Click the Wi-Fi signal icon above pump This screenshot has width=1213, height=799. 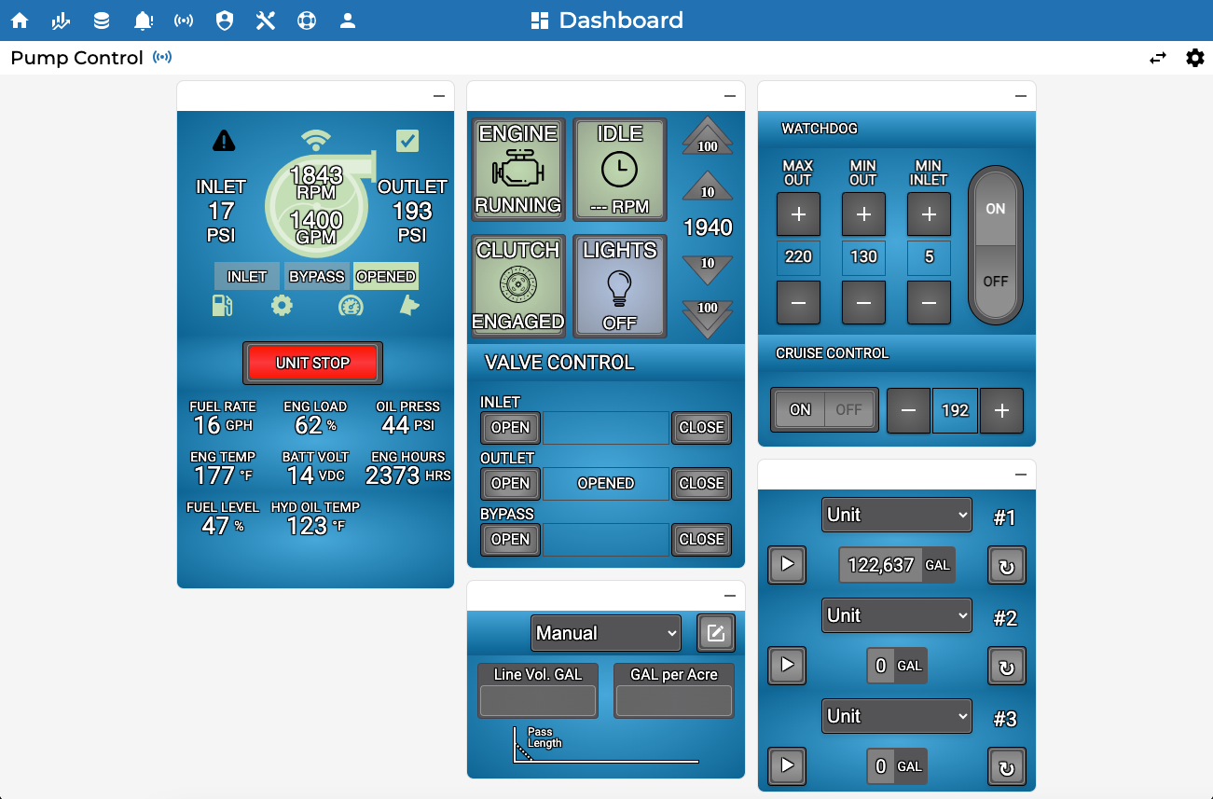pyautogui.click(x=316, y=140)
